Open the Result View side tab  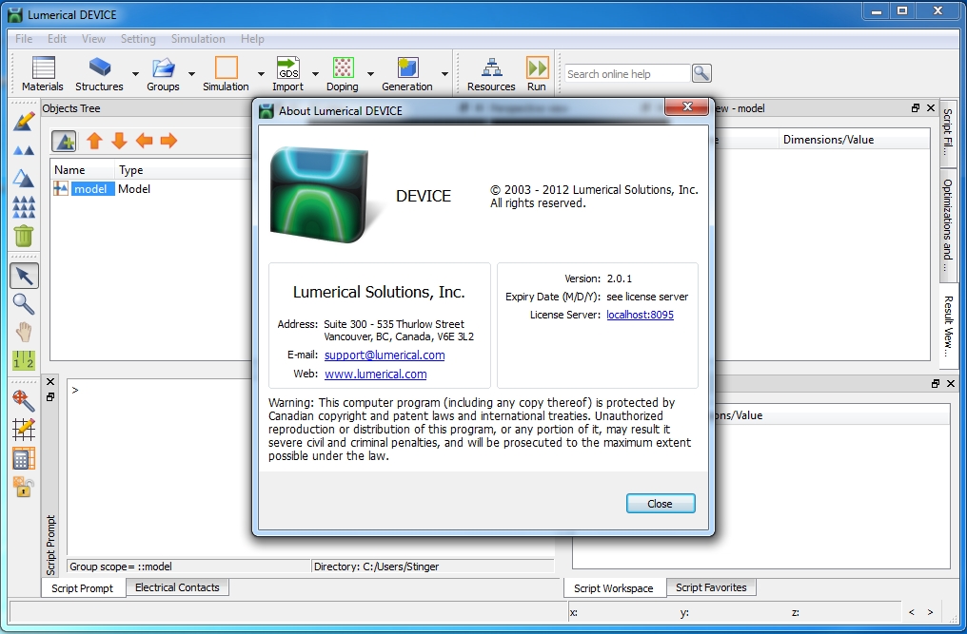948,327
